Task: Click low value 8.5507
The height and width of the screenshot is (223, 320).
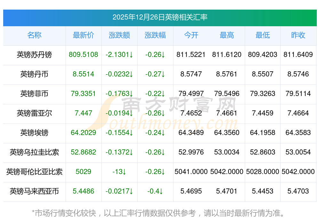Action: click(263, 74)
